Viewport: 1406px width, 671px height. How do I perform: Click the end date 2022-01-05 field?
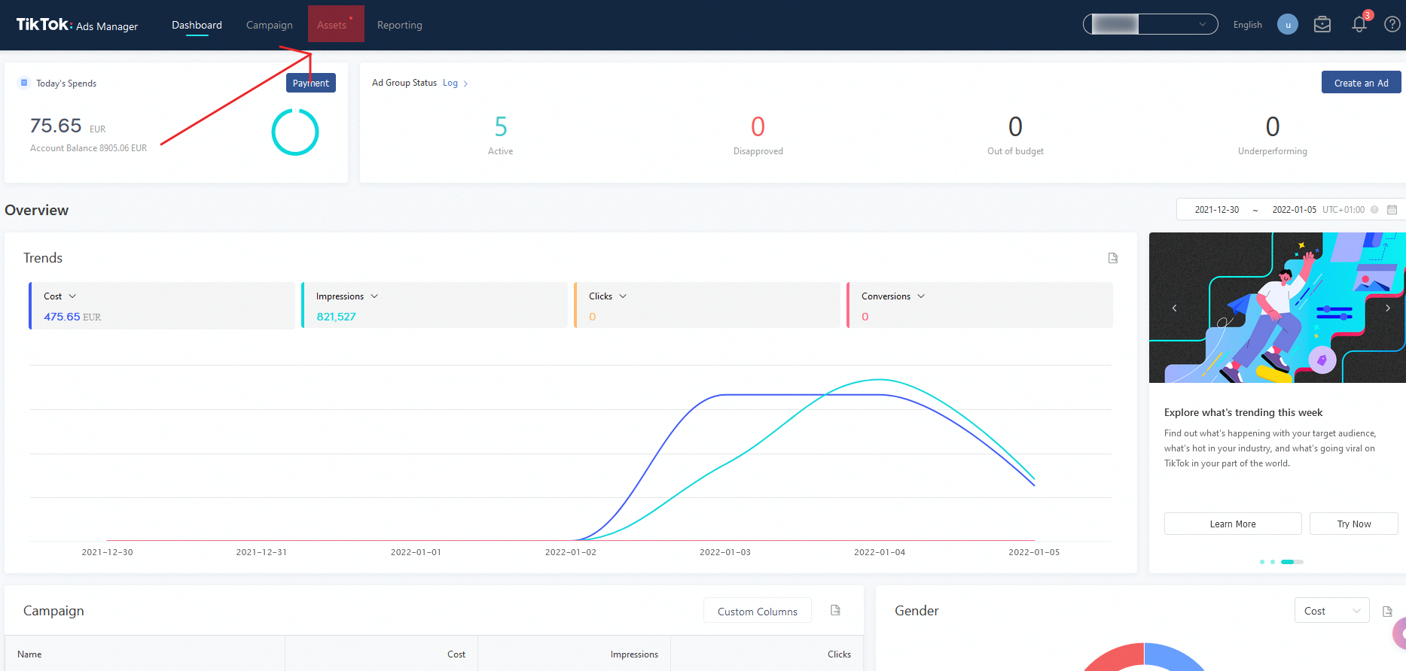click(x=1295, y=210)
